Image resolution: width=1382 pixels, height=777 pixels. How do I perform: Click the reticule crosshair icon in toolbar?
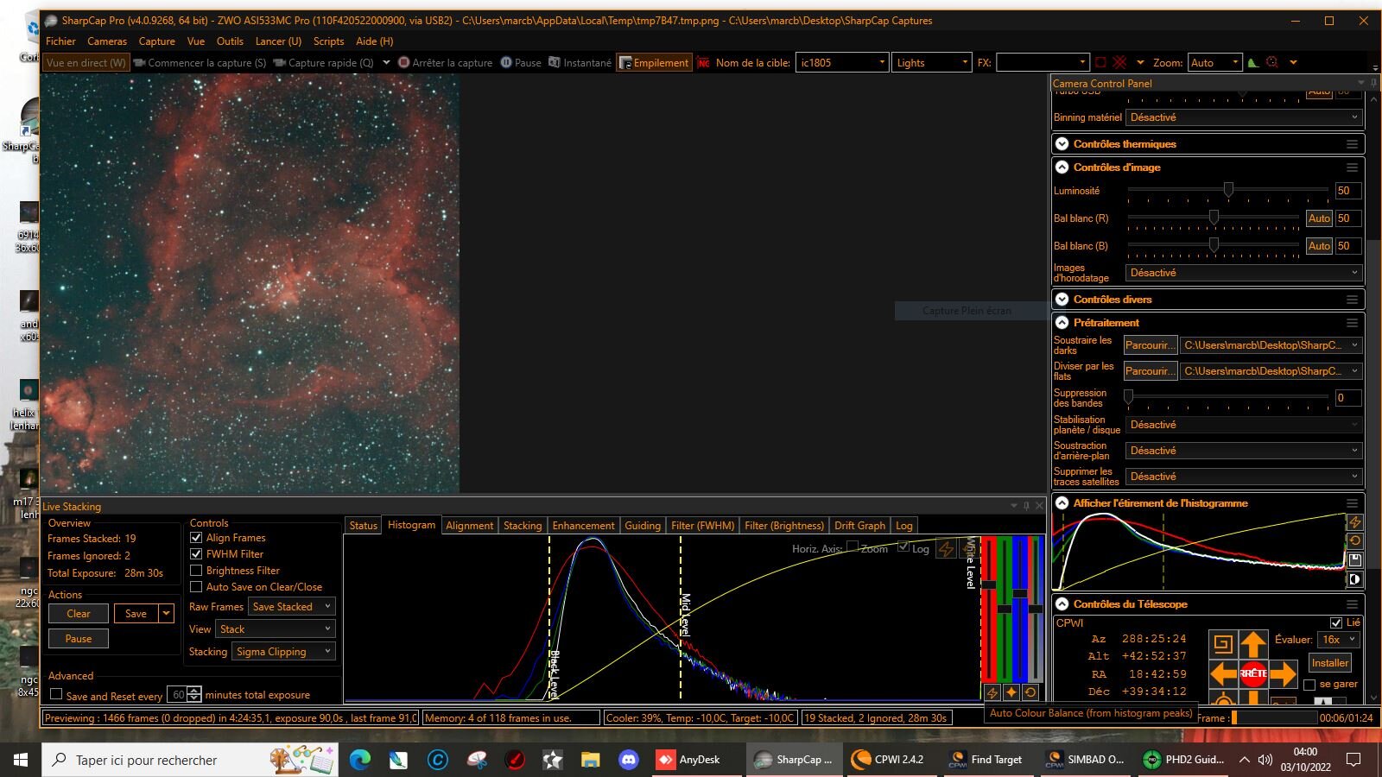click(1271, 62)
